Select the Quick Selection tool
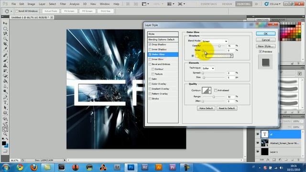 [5, 39]
